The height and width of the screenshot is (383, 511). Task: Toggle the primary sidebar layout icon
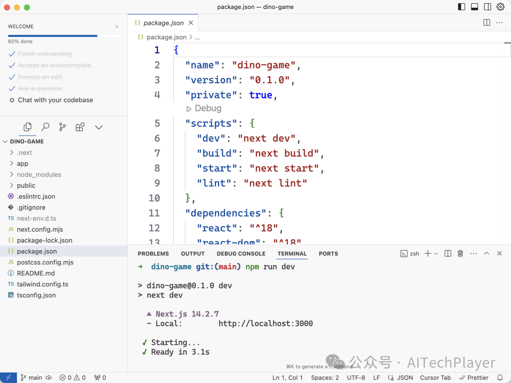coord(462,7)
